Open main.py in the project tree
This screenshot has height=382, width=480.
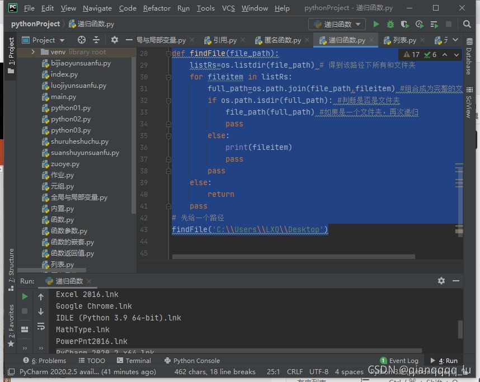click(x=63, y=97)
